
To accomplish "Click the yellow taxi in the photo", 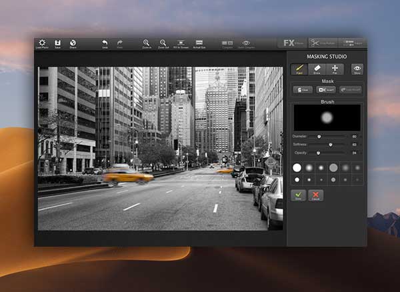I will pyautogui.click(x=127, y=176).
